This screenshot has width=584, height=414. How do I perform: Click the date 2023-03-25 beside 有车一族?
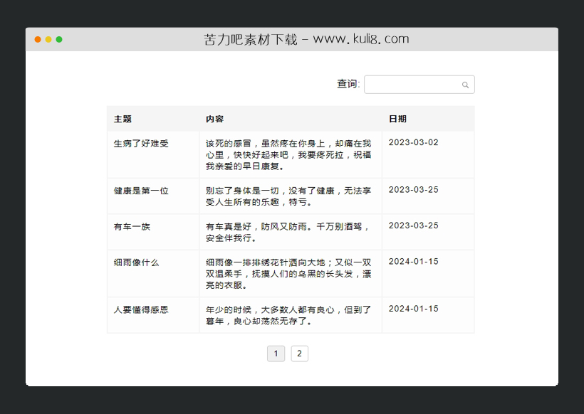click(415, 225)
